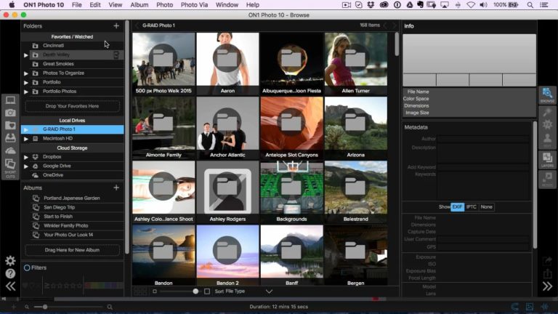Click the Share arrow icon at right
The height and width of the screenshot is (314, 558).
point(547,262)
